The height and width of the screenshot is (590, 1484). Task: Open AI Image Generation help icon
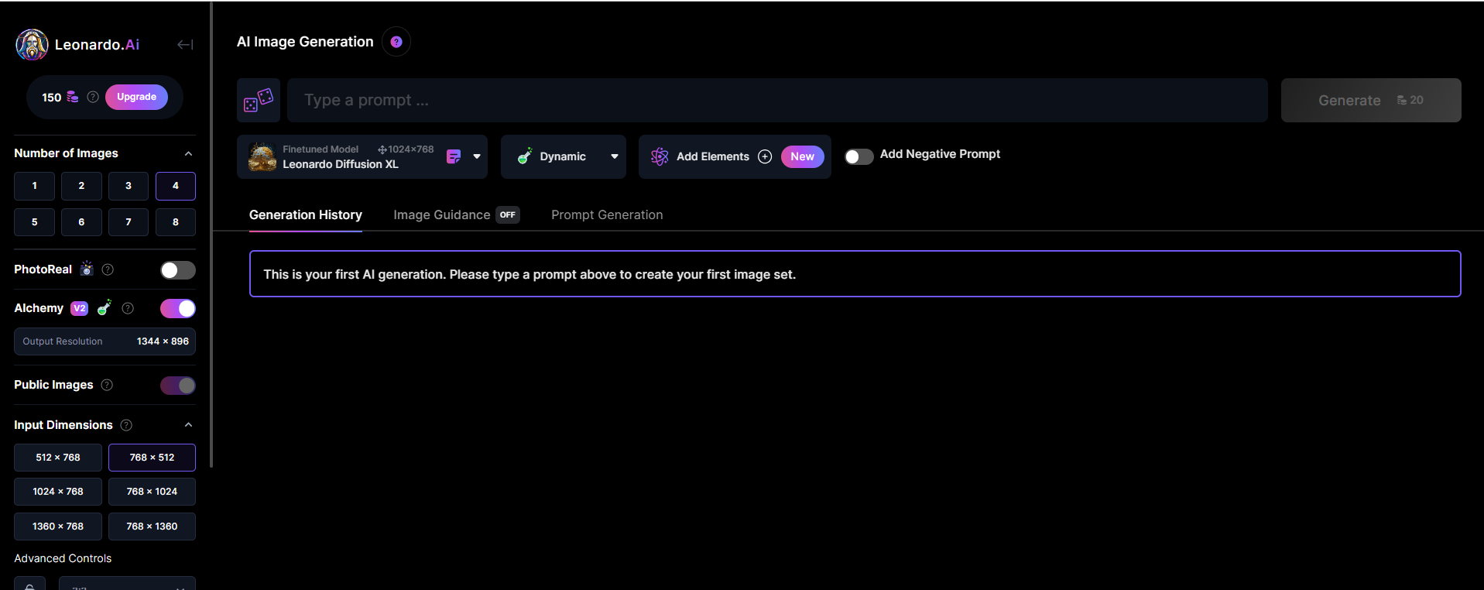[396, 42]
